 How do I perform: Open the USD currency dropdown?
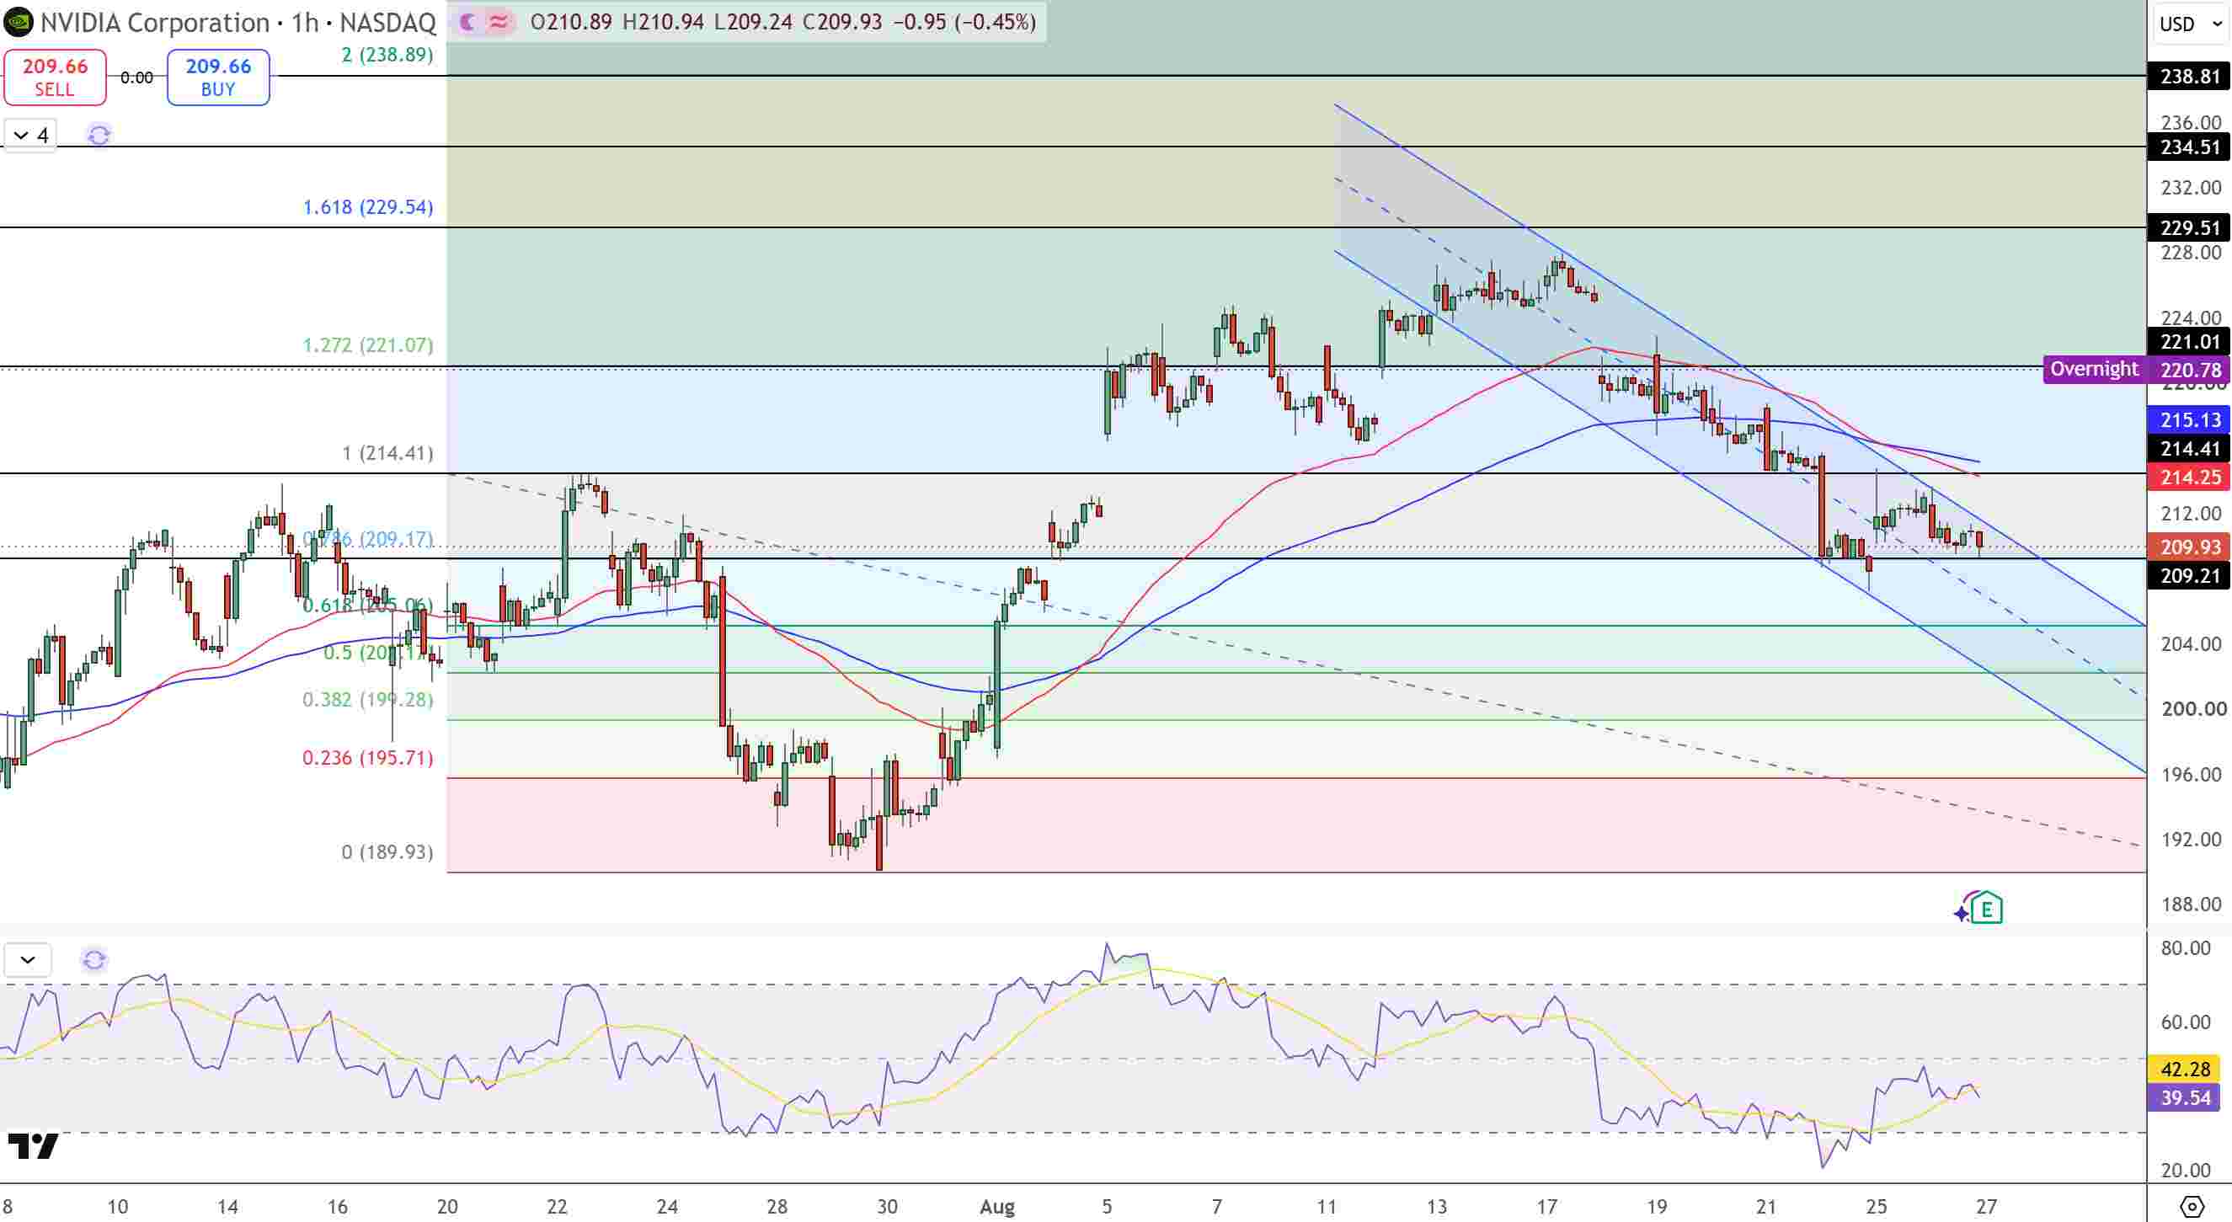(x=2190, y=24)
